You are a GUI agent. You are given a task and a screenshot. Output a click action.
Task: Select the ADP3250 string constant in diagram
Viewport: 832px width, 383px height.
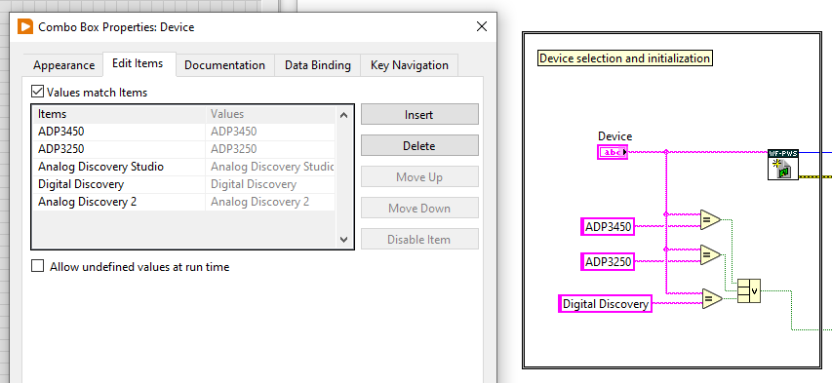608,261
